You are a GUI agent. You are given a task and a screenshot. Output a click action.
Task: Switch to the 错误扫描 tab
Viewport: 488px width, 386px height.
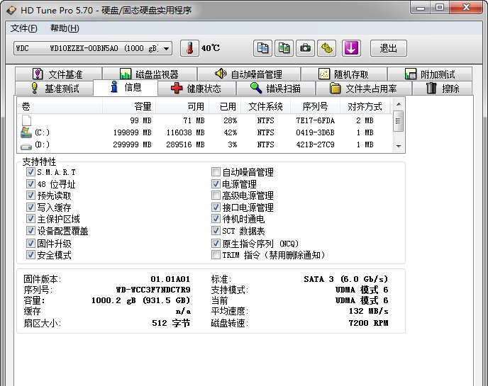click(275, 89)
